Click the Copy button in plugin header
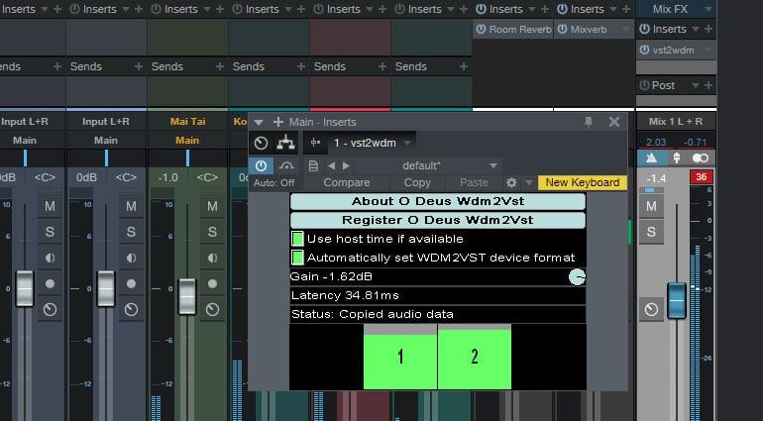The width and height of the screenshot is (763, 421). pyautogui.click(x=417, y=182)
